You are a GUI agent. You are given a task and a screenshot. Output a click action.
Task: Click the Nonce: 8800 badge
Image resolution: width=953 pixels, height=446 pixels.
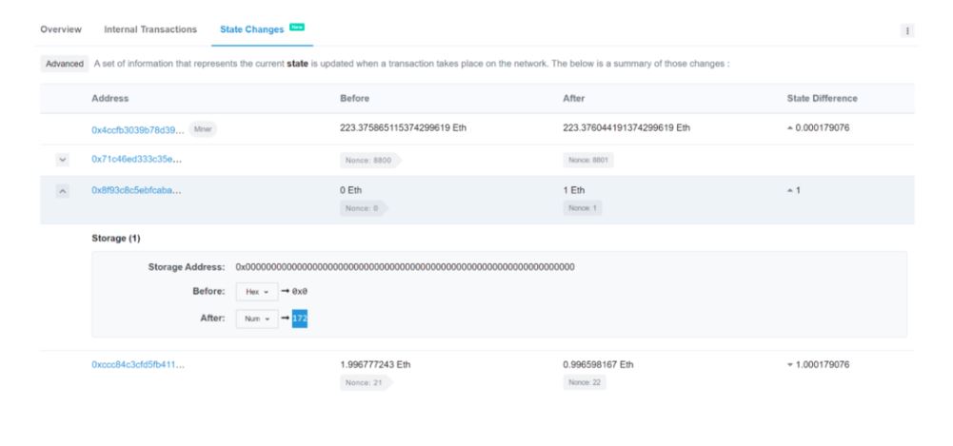[370, 160]
